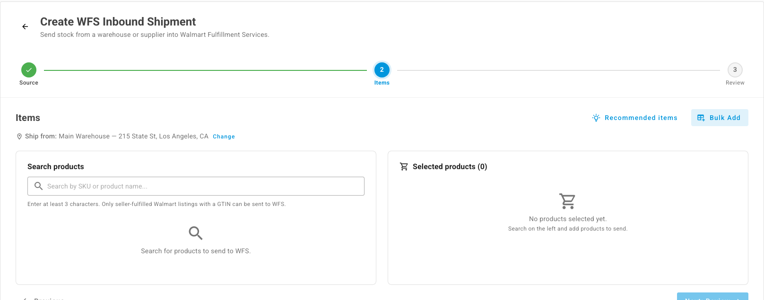Viewport: 764px width, 300px height.
Task: Open the Bulk Add dialog
Action: 720,118
